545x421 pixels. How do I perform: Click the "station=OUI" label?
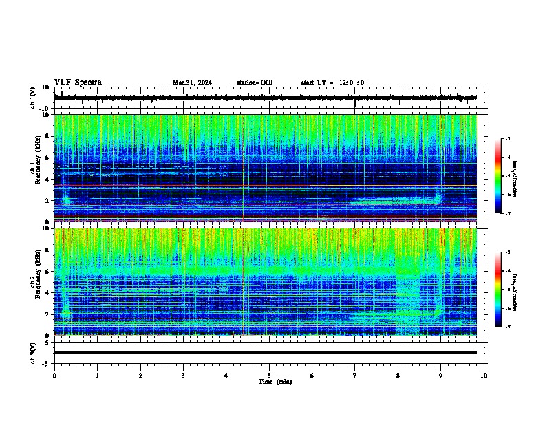[x=255, y=83]
